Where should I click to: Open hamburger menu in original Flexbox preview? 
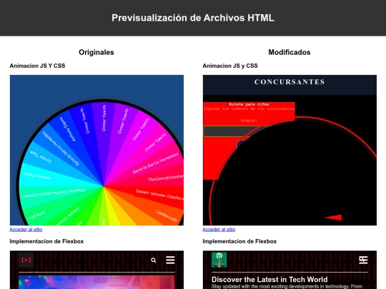pyautogui.click(x=170, y=260)
